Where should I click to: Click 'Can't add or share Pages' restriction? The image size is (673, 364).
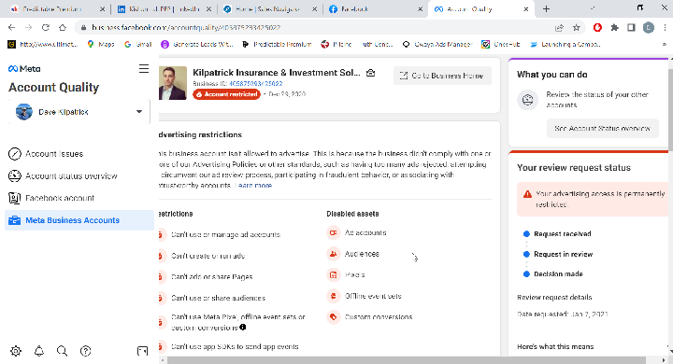pyautogui.click(x=211, y=277)
